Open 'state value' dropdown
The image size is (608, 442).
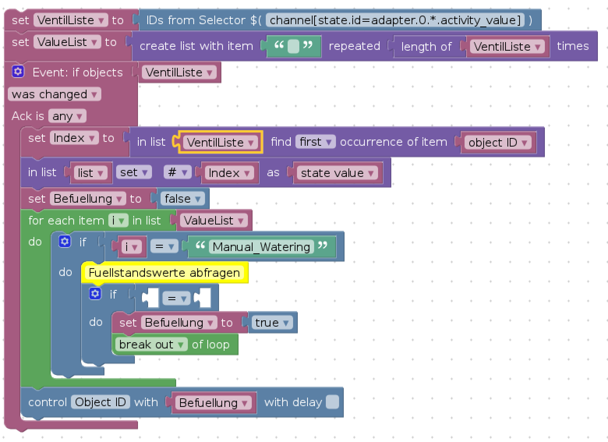tap(337, 173)
